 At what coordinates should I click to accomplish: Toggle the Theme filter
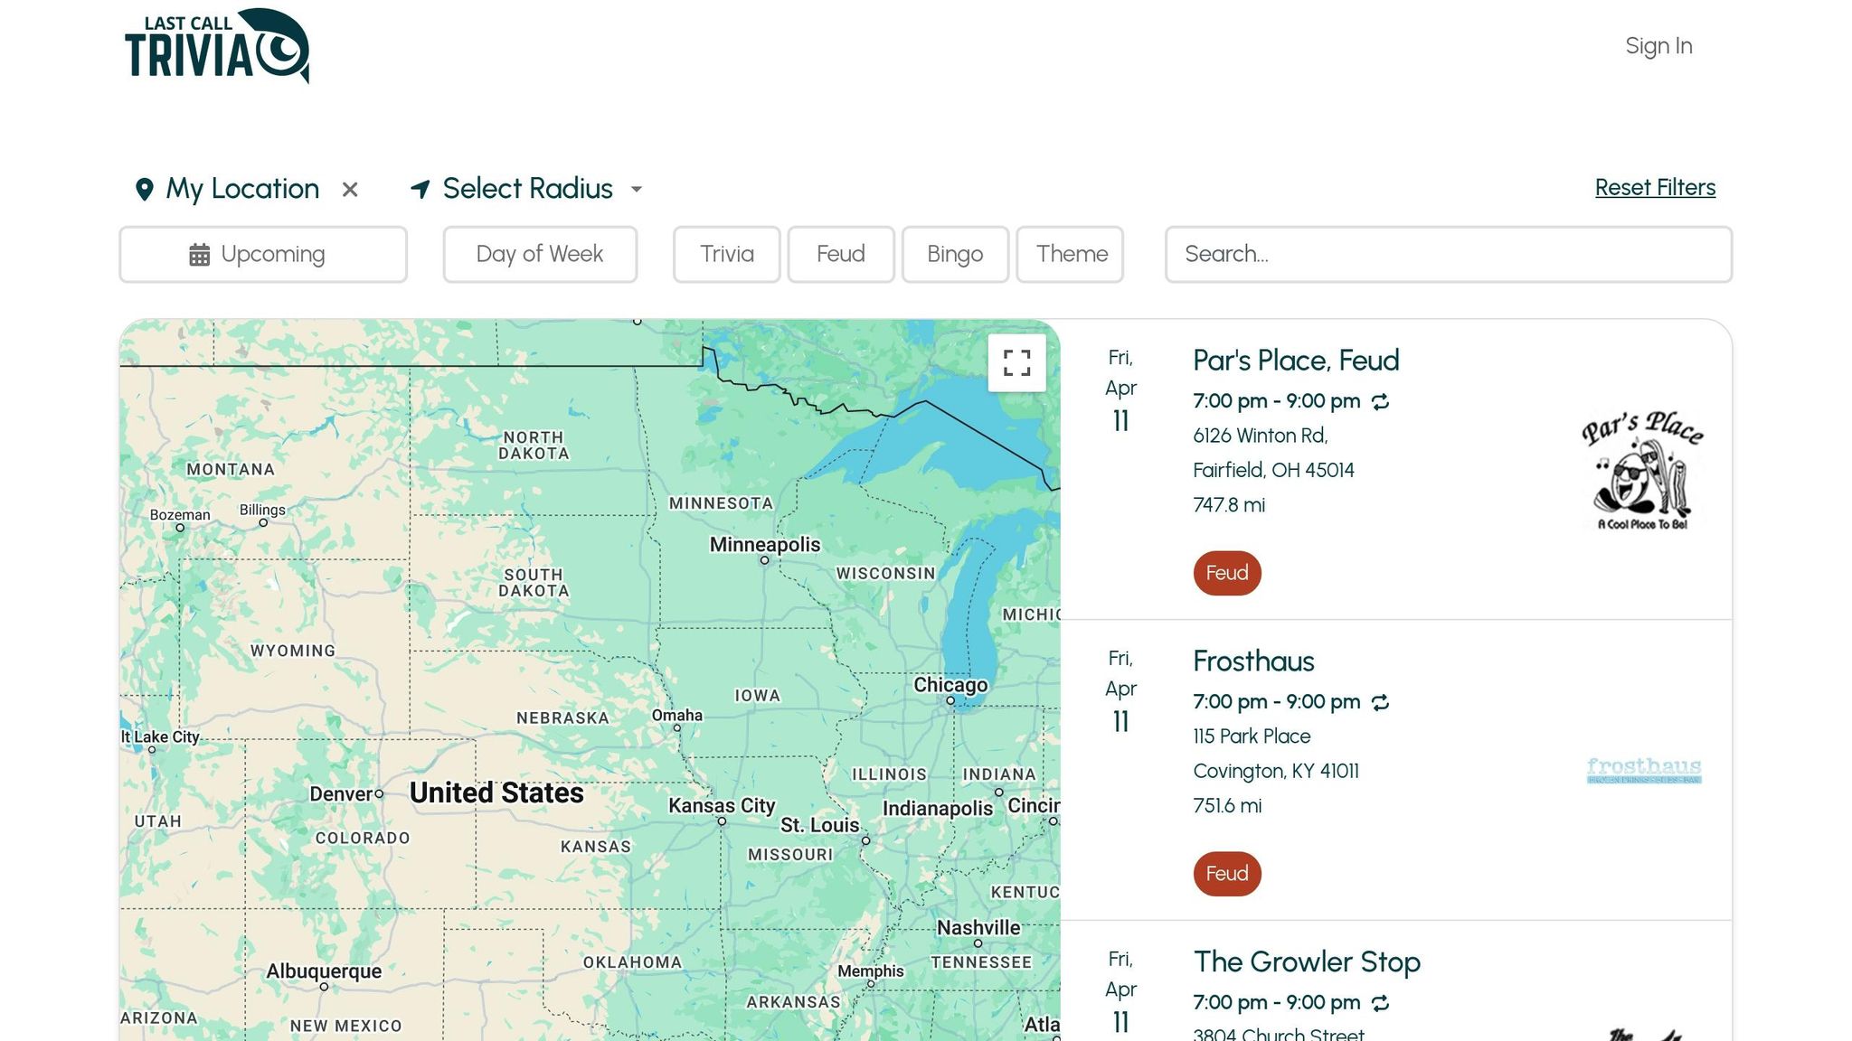[x=1070, y=254]
